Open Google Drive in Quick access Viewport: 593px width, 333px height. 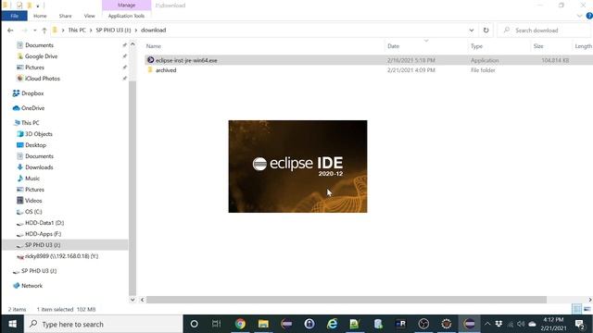coord(41,56)
